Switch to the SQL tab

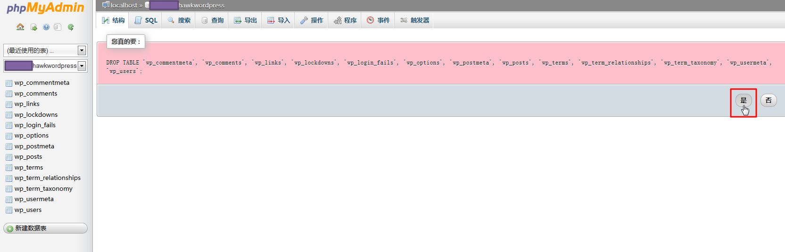(x=146, y=20)
